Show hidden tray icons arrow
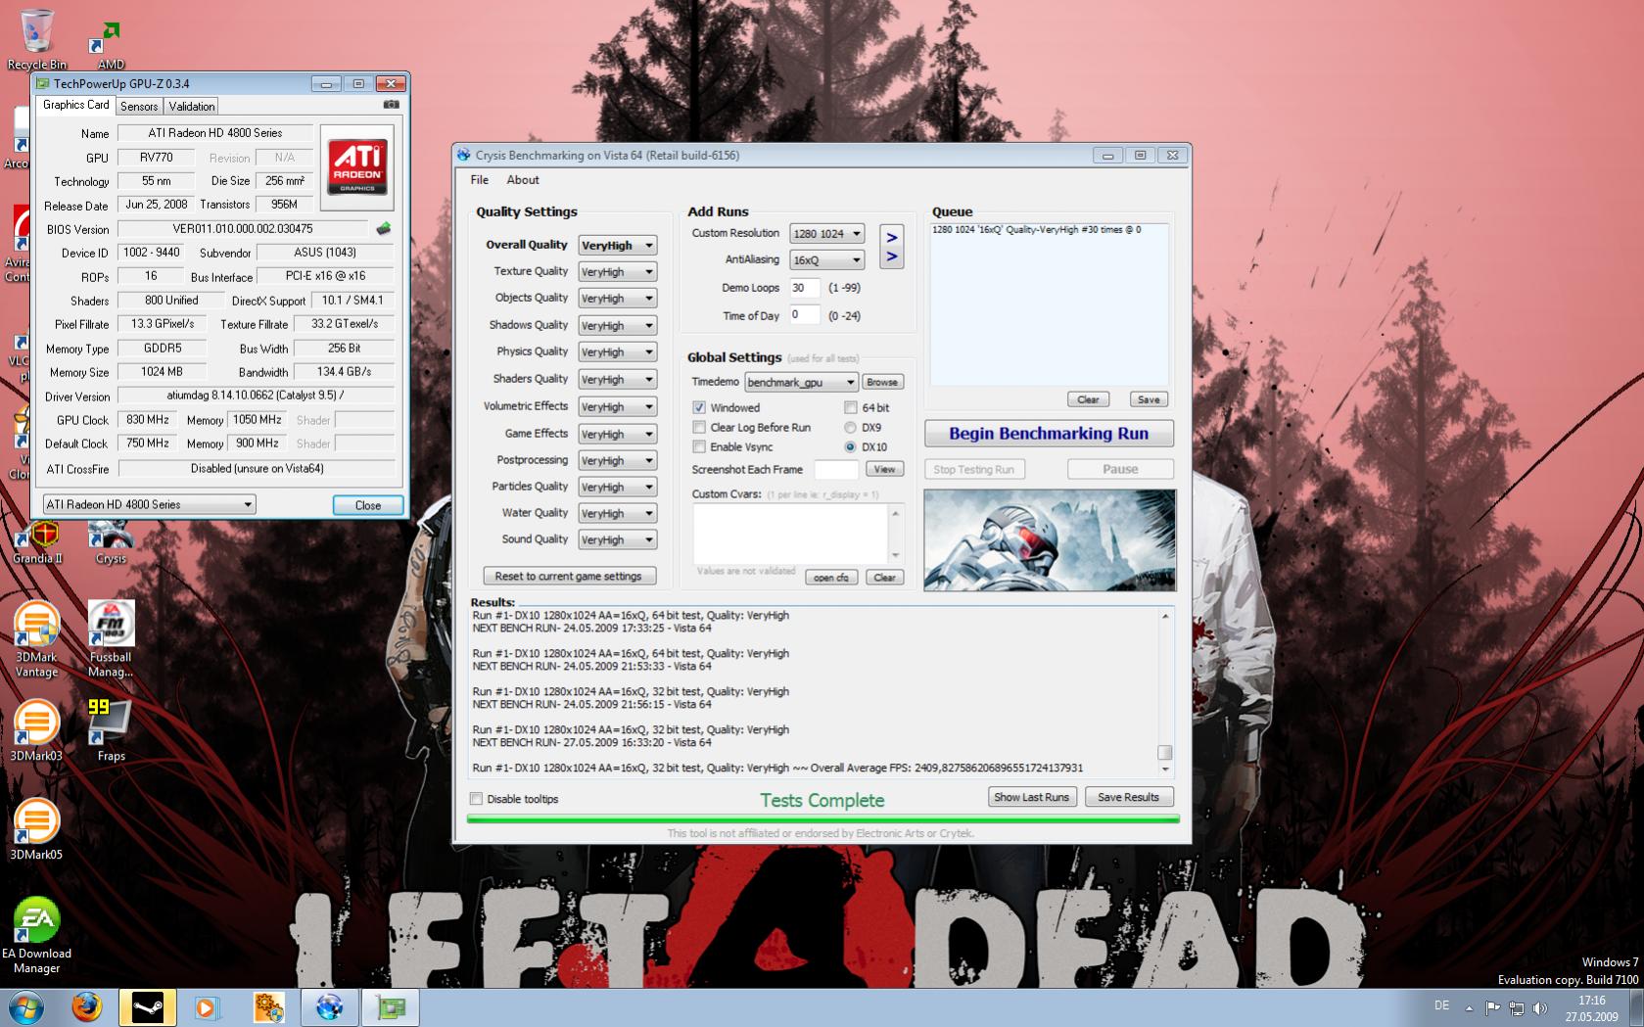This screenshot has width=1644, height=1027. (1469, 1007)
